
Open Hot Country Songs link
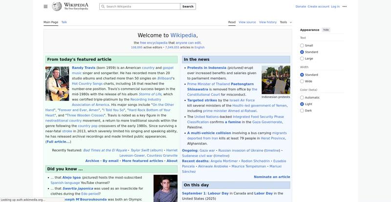click(x=87, y=84)
